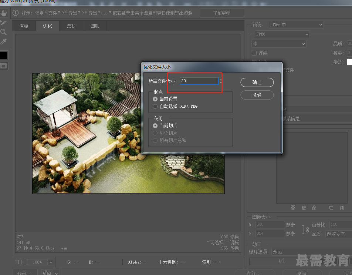The width and height of the screenshot is (352, 275).
Task: Select 自动选择 GIF/JPEG radio button
Action: point(155,106)
